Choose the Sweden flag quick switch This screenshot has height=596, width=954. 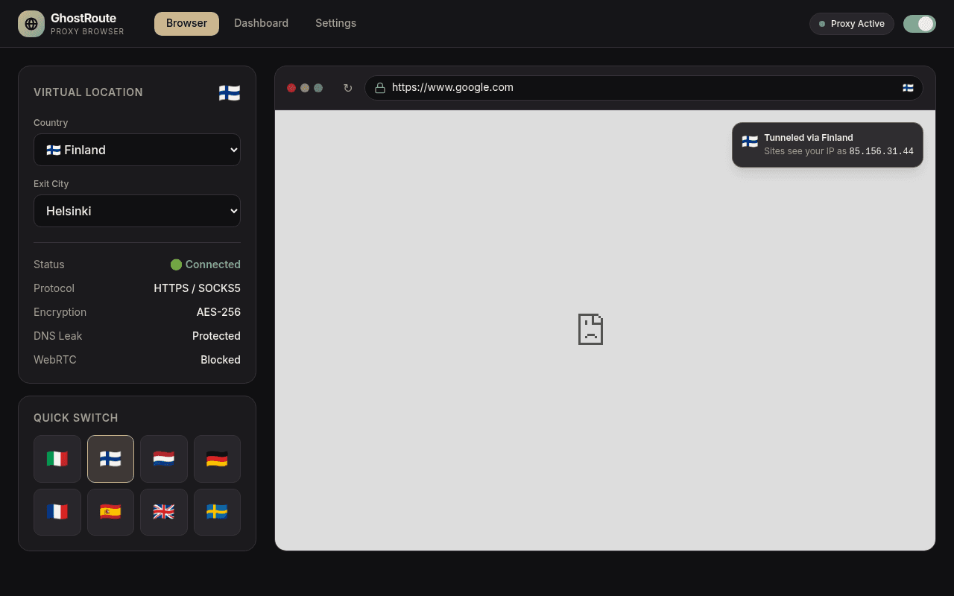tap(217, 512)
